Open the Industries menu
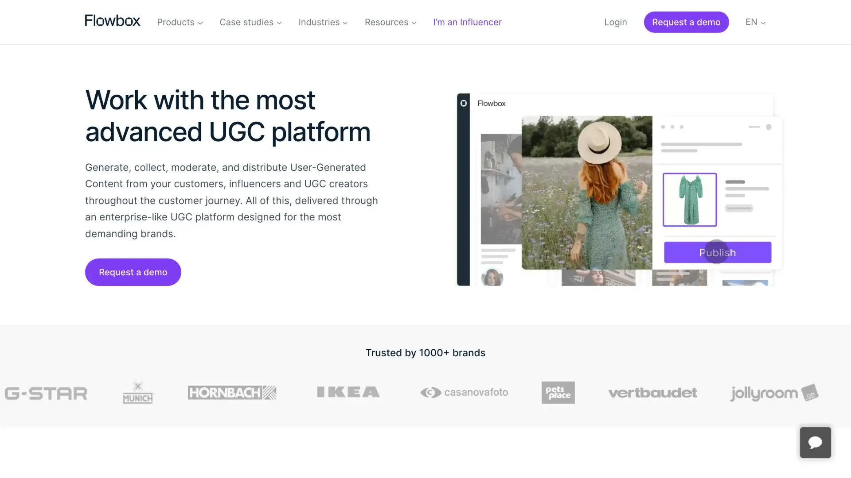 [322, 22]
